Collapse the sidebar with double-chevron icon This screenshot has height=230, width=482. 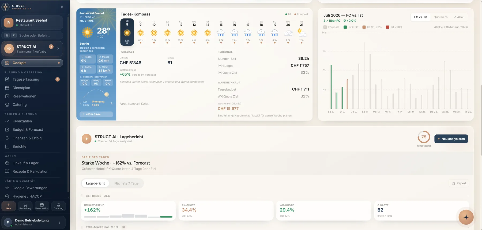coord(62,7)
